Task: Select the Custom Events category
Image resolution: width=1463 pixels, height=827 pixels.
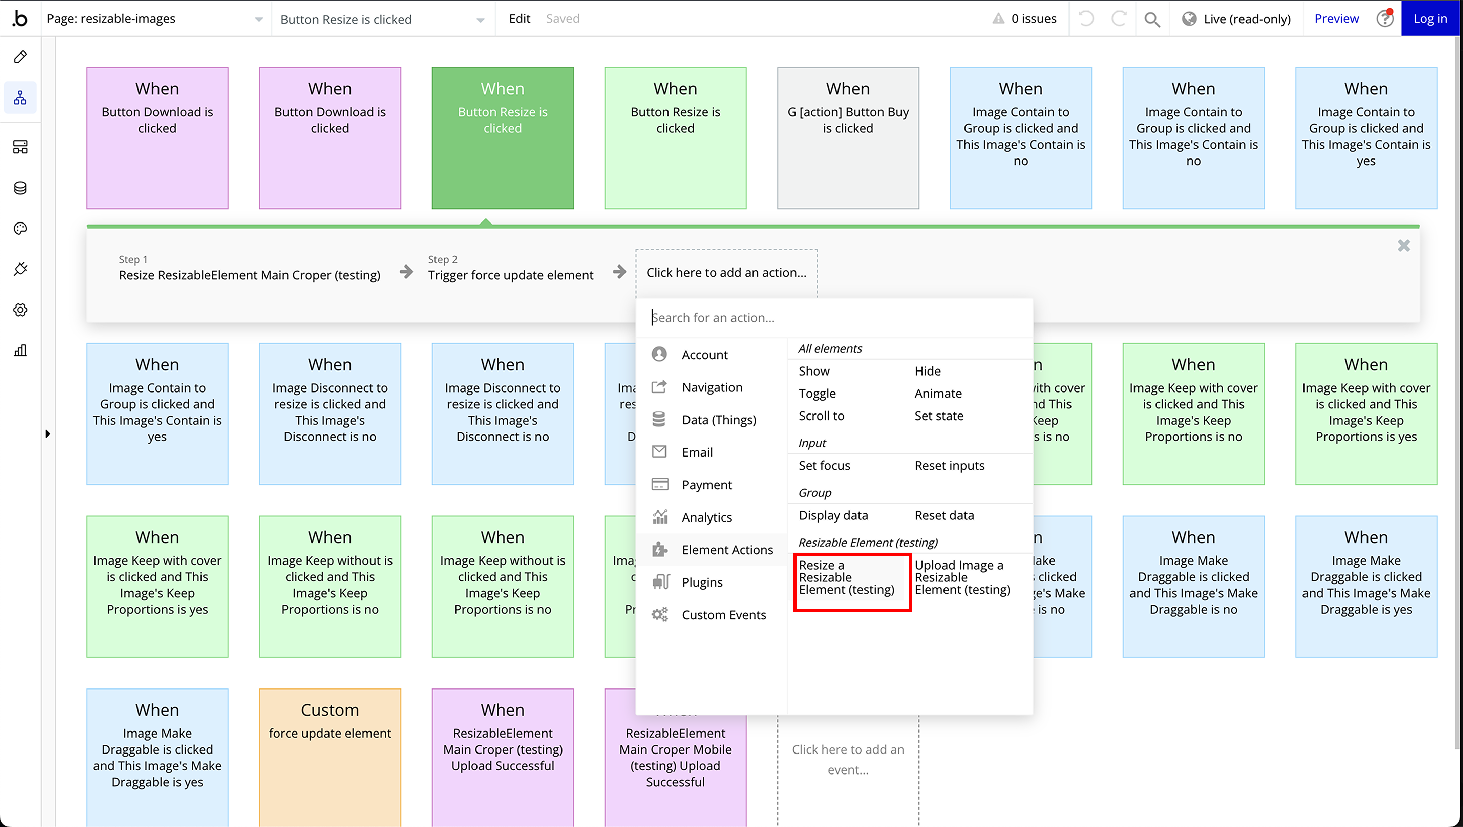Action: click(724, 615)
